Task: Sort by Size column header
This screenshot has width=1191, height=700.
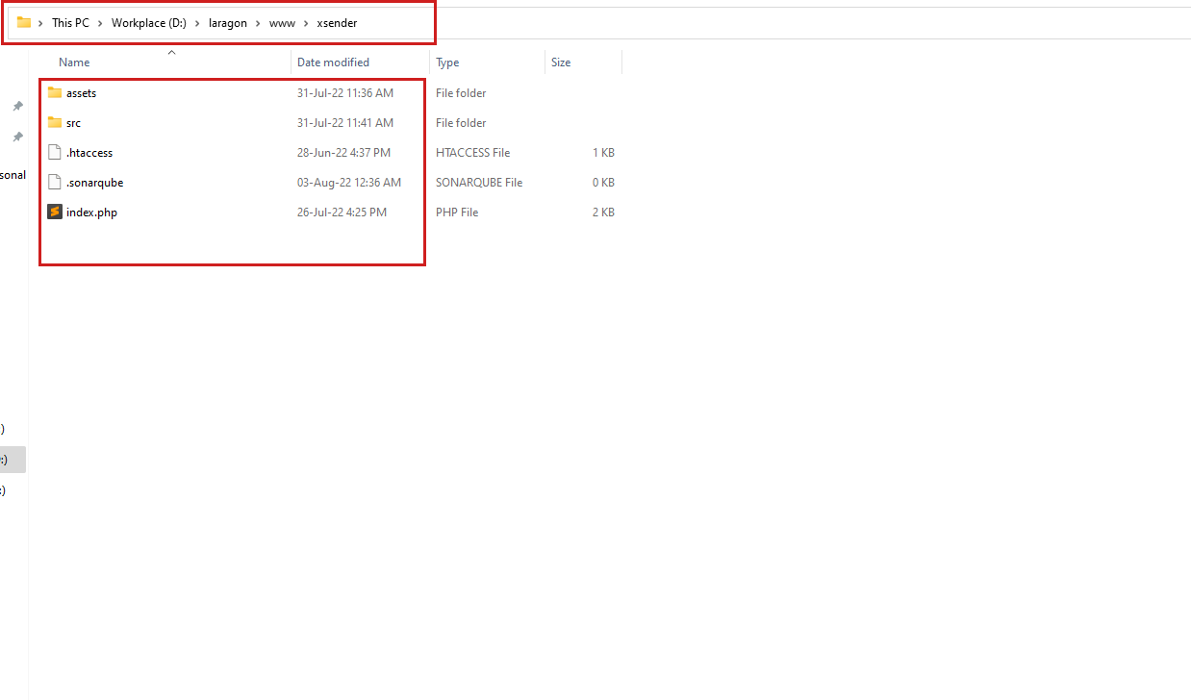Action: pyautogui.click(x=561, y=62)
